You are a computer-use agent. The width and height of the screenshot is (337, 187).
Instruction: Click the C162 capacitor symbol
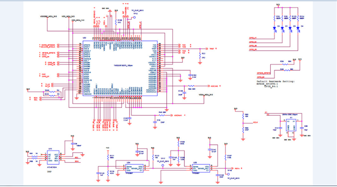190,75
